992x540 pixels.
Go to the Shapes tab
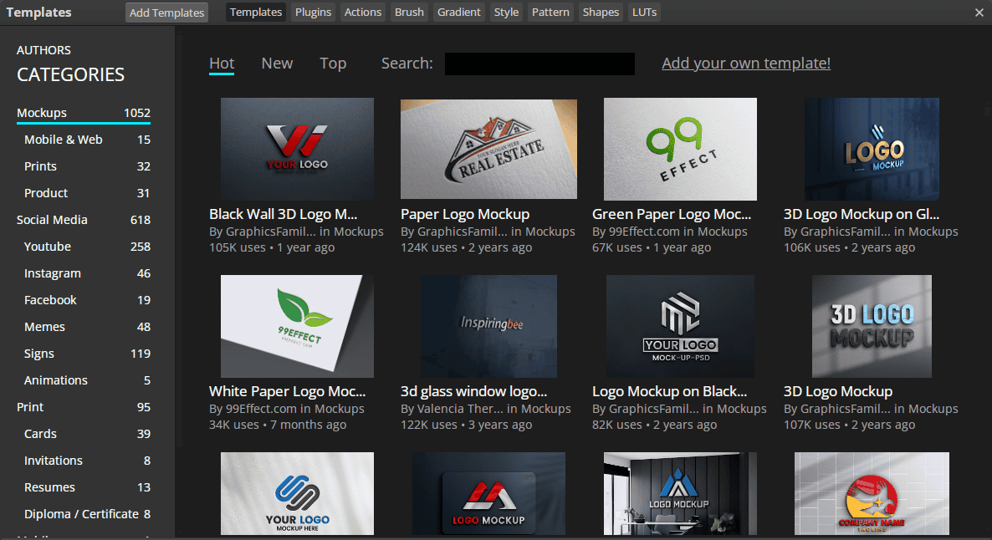[x=601, y=12]
